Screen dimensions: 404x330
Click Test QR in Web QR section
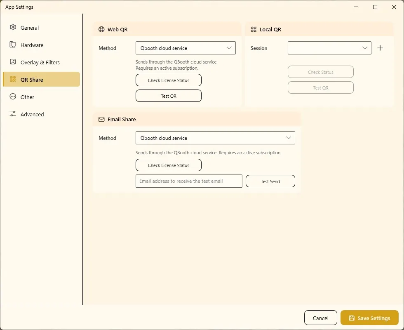point(169,96)
